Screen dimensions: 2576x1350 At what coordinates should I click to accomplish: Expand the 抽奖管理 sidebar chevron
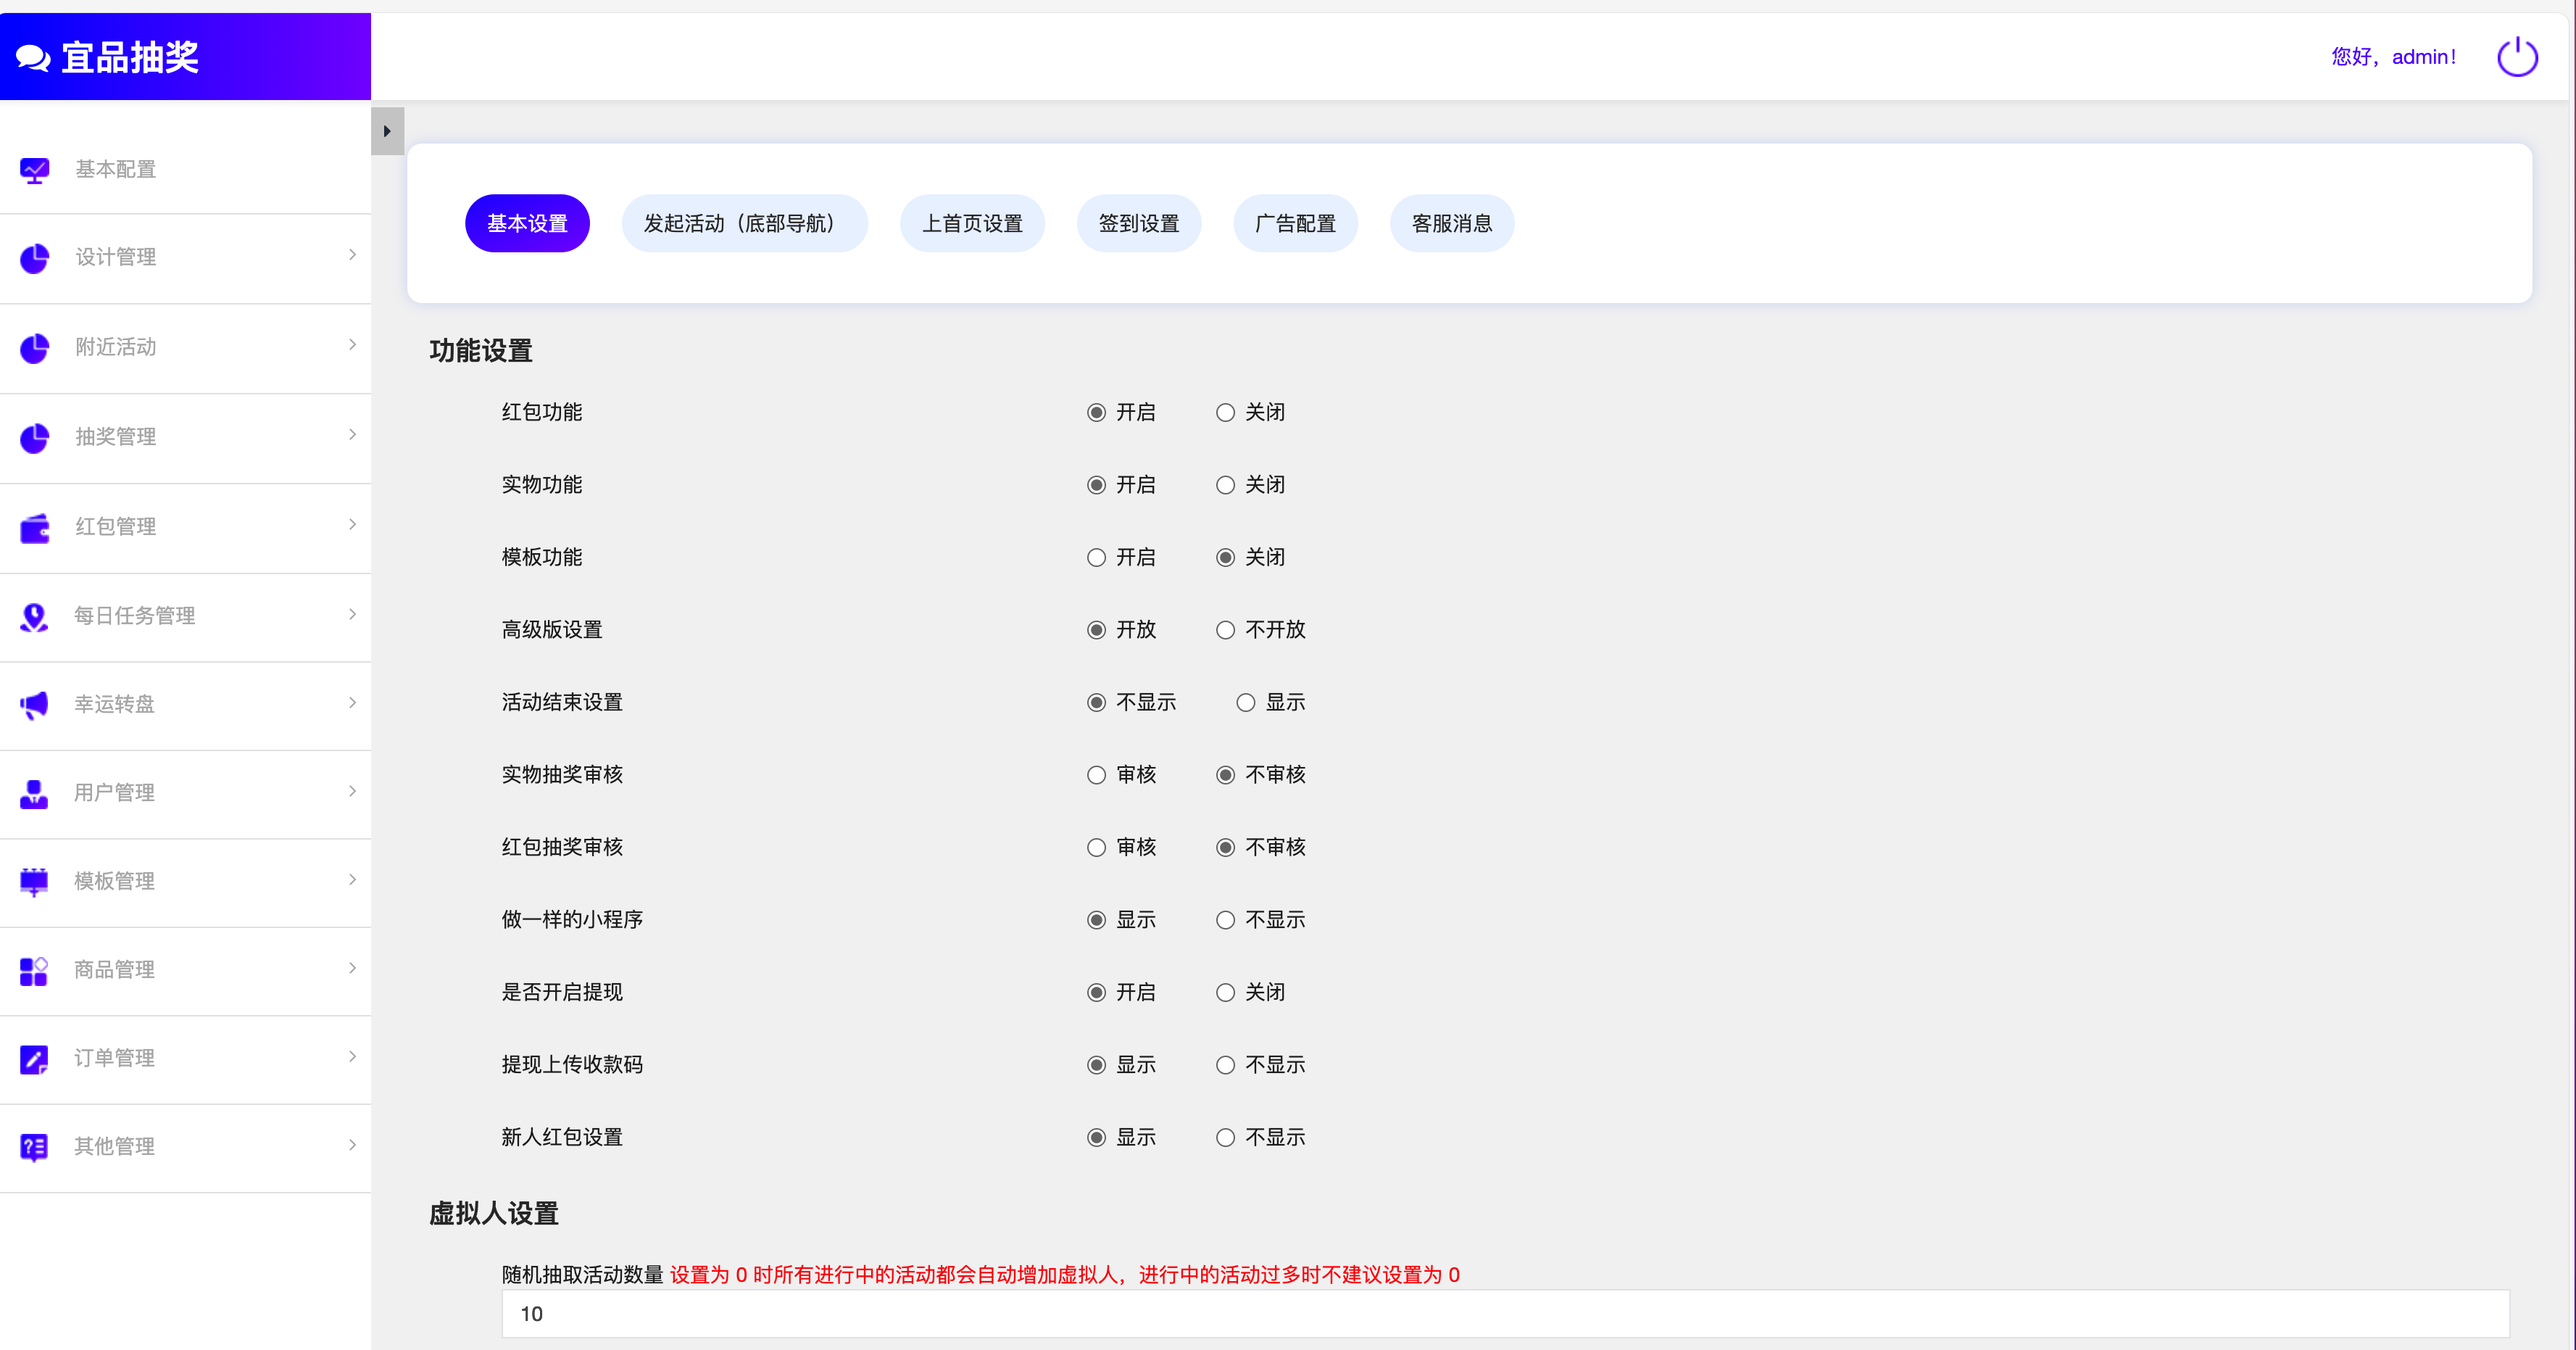pos(352,434)
